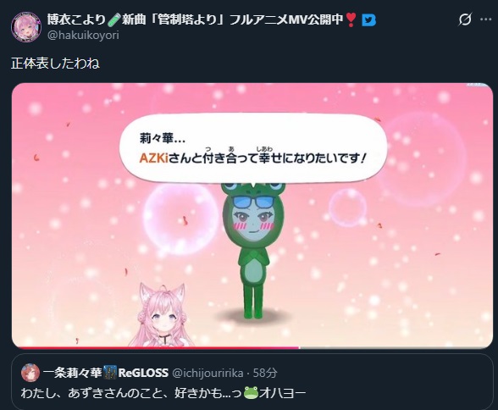Open the @hakuikoyori handle link
Image resolution: width=498 pixels, height=410 pixels.
[83, 36]
